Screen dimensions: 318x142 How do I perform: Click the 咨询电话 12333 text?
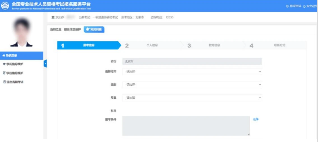click(x=162, y=18)
